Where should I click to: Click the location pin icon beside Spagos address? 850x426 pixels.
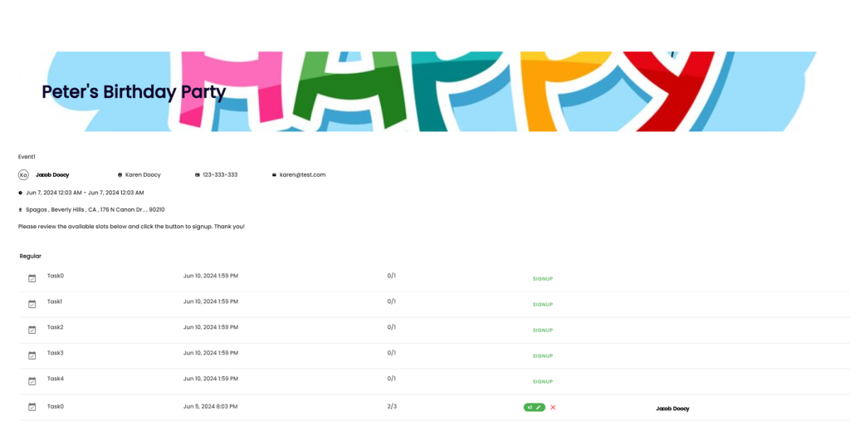21,210
